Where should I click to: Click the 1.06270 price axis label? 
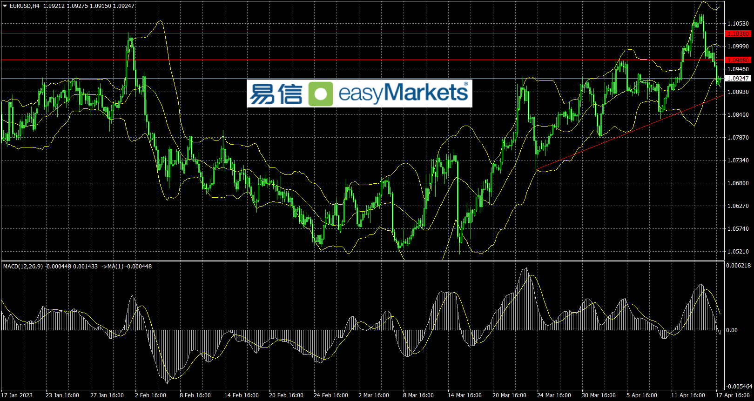pos(738,206)
